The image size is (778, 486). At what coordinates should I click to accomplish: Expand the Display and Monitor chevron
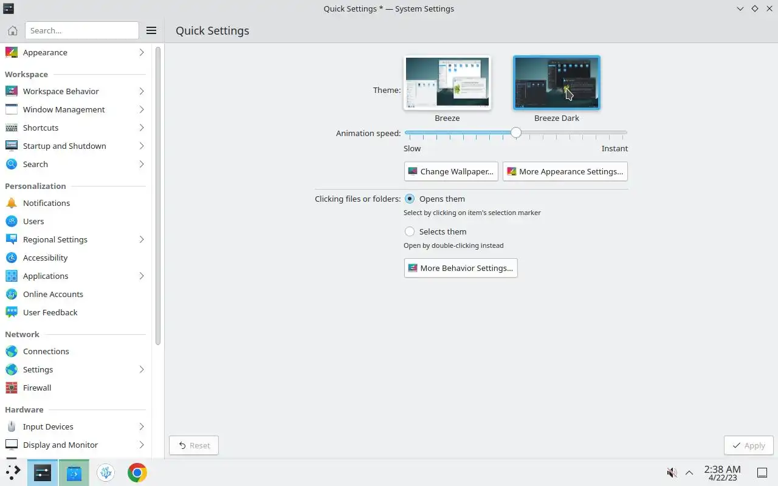click(142, 445)
